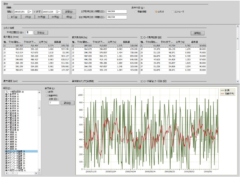Image resolution: width=240 pixels, height=177 pixels.
Task: Toggle the 計測 display line checkbox
Action: coord(47,92)
